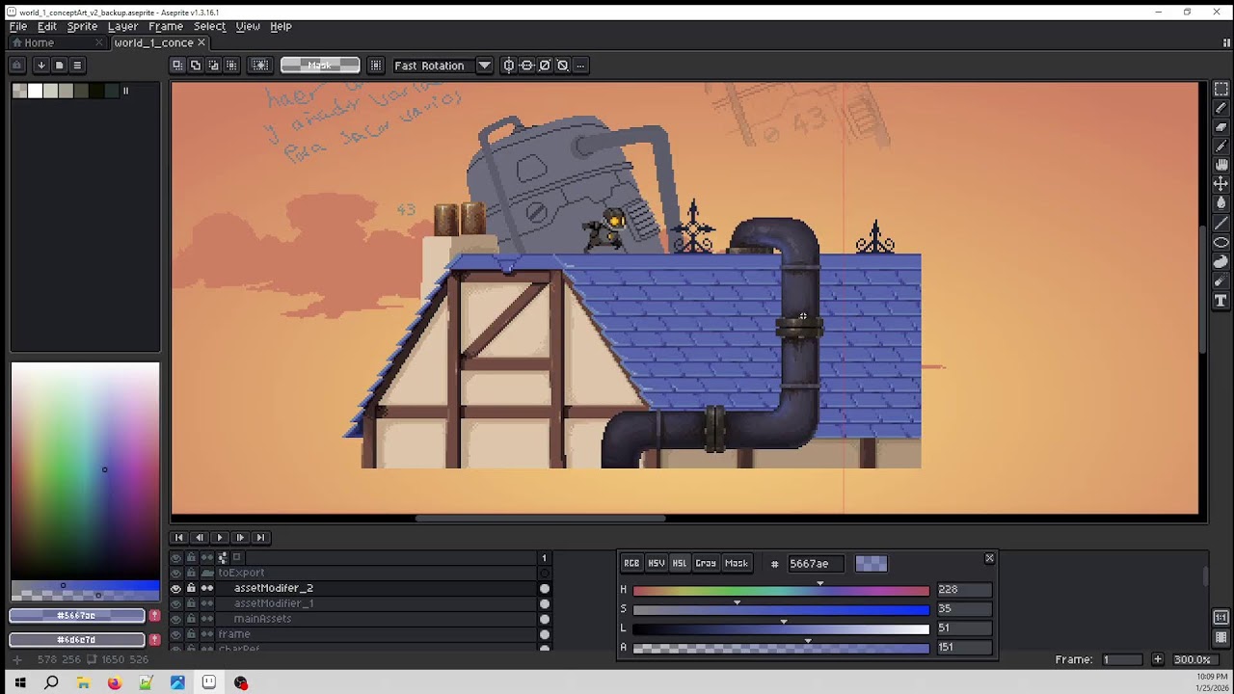Viewport: 1234px width, 694px height.
Task: Click the hex color input field
Action: tap(816, 563)
